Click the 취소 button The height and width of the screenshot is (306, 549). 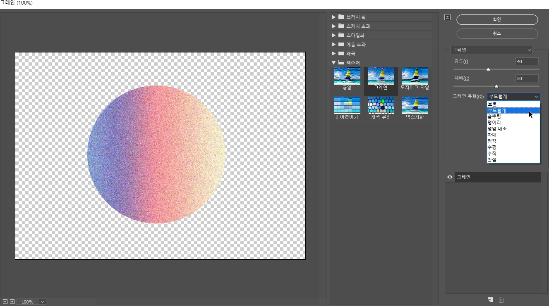pos(497,33)
